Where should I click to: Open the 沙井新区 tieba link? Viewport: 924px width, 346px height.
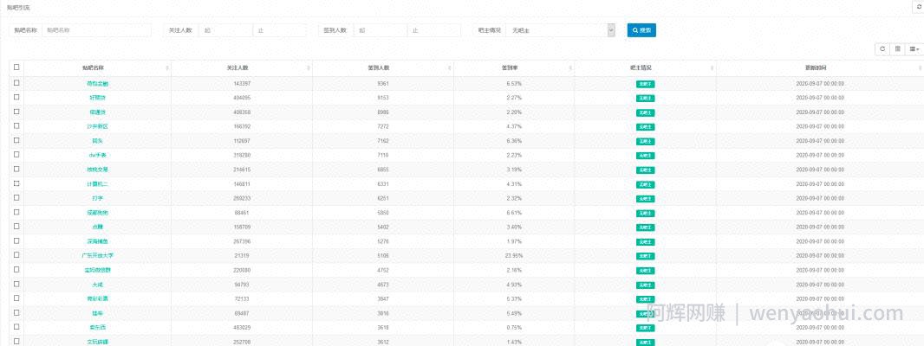pyautogui.click(x=97, y=126)
